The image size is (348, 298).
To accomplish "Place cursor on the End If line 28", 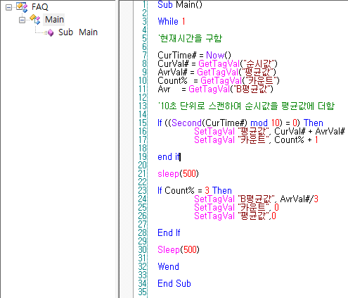I will [169, 232].
